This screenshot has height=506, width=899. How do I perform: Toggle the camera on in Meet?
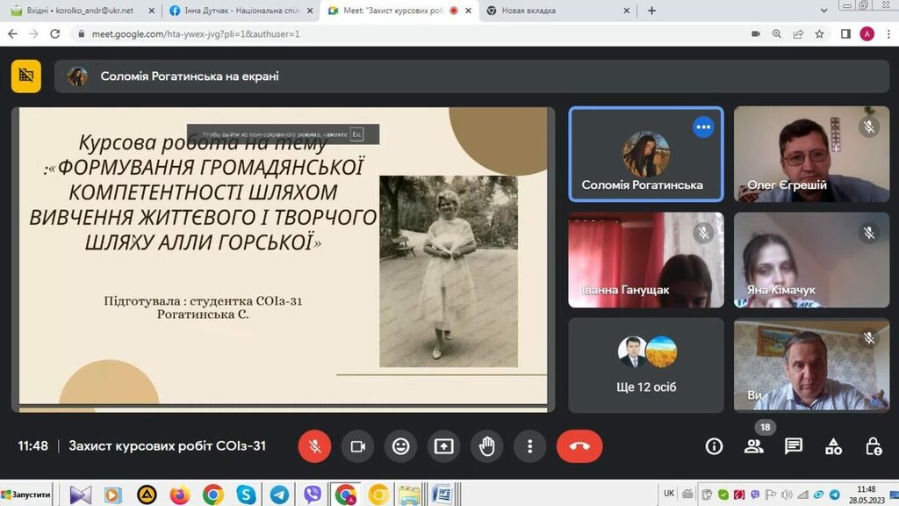pos(357,446)
